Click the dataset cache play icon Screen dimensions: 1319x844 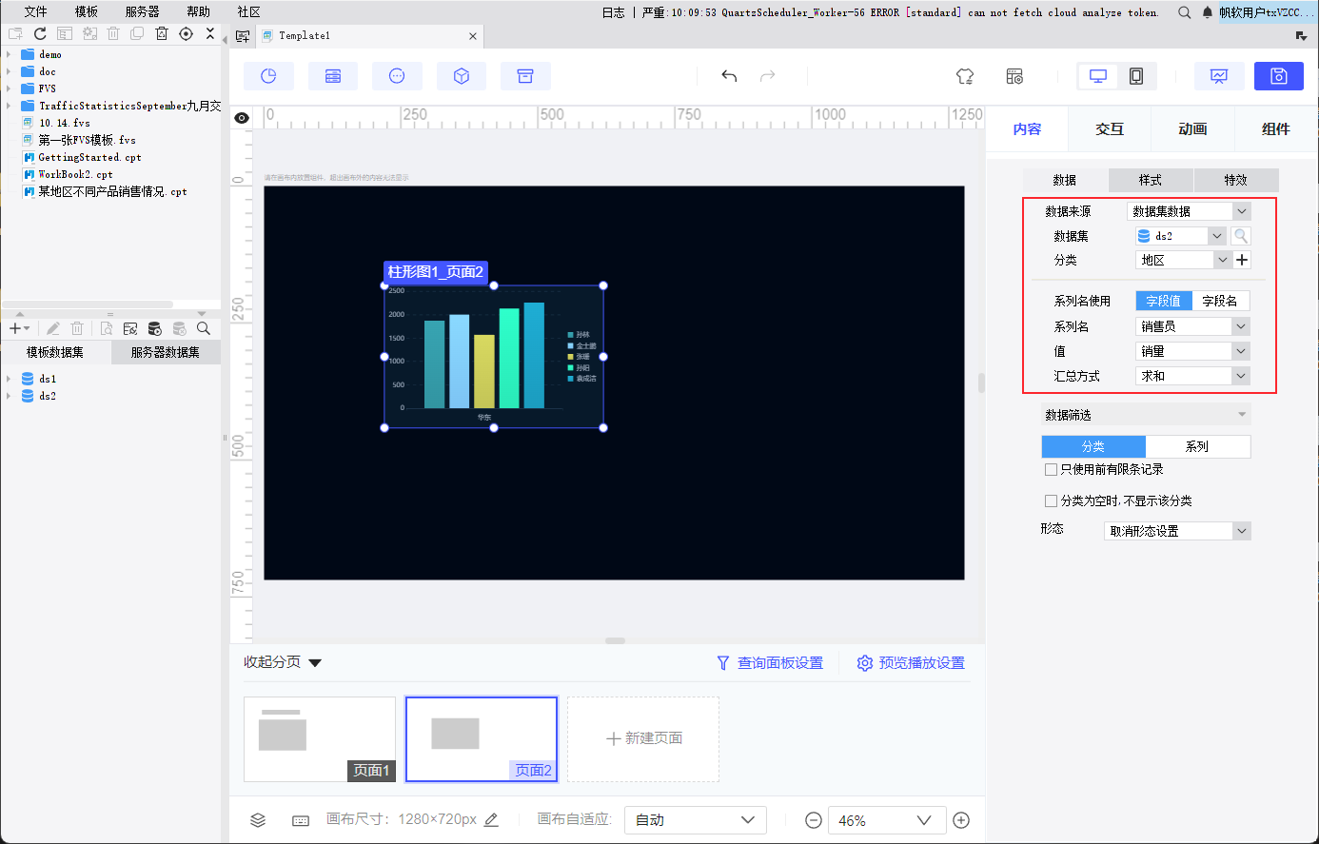coord(155,328)
